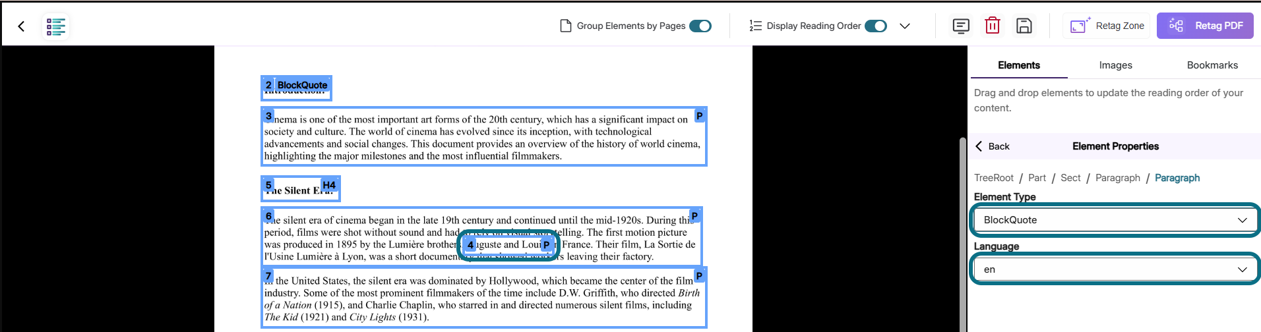Click the P tag on paragraph 6
The width and height of the screenshot is (1261, 332).
[x=694, y=216]
